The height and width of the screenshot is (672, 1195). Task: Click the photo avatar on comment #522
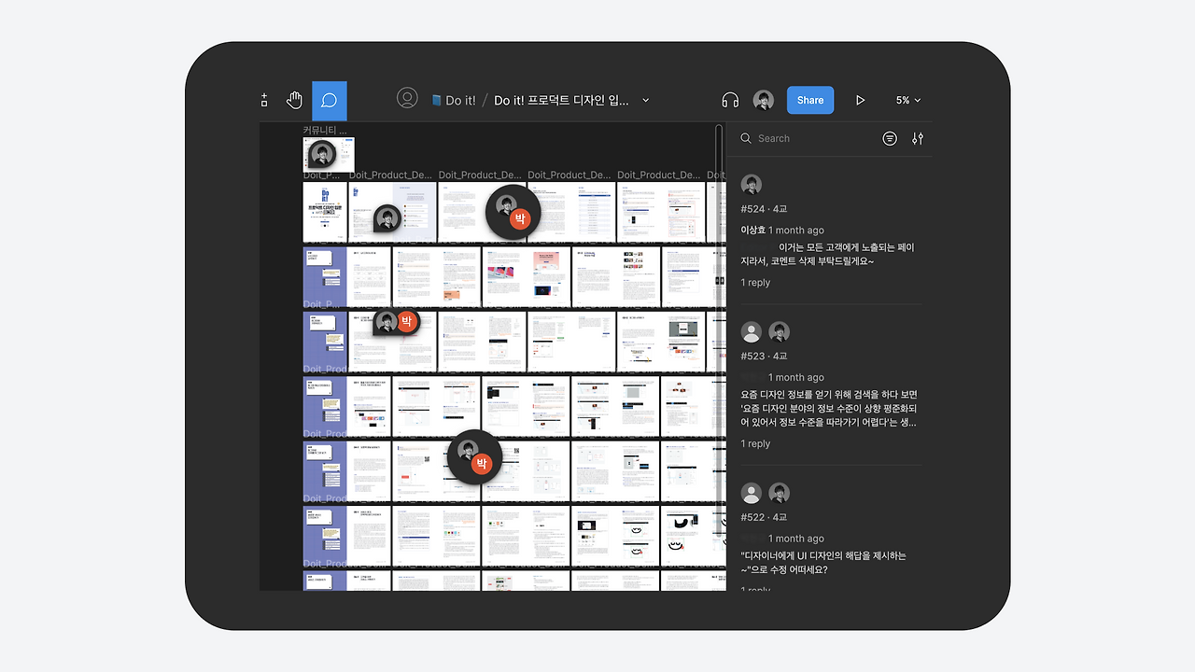click(779, 493)
